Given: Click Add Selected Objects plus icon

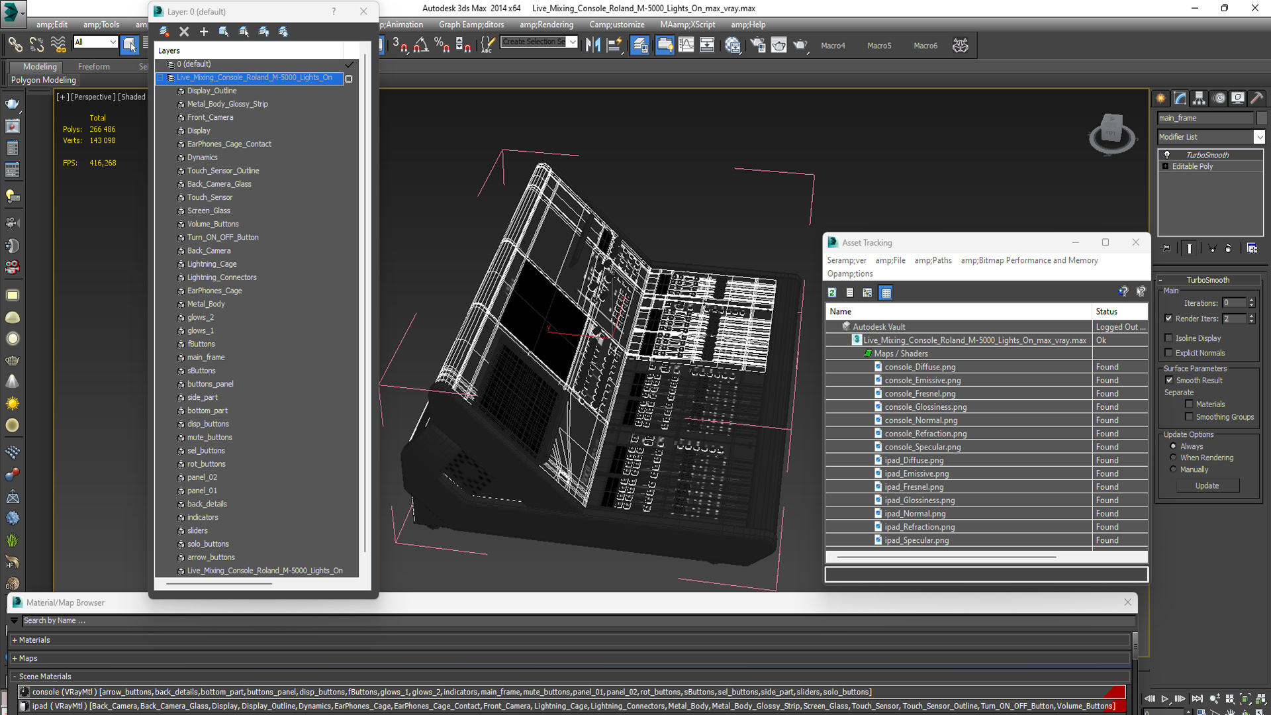Looking at the screenshot, I should click(204, 31).
